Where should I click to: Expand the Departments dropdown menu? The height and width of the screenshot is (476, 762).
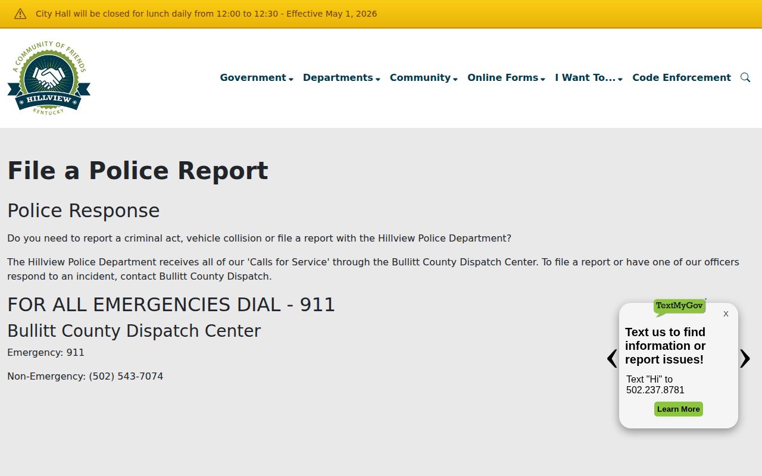342,77
